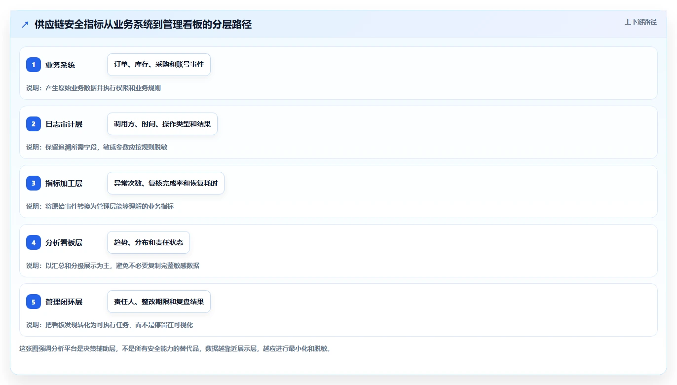Click the footer text 这张图强调分析平台是决策辅助层
677x385 pixels.
(x=68, y=348)
